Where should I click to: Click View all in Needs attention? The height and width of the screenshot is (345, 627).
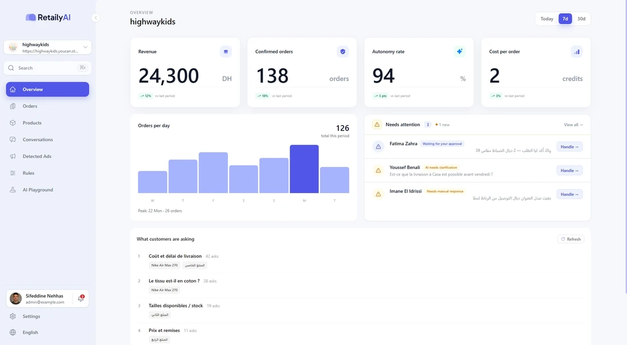tap(573, 125)
